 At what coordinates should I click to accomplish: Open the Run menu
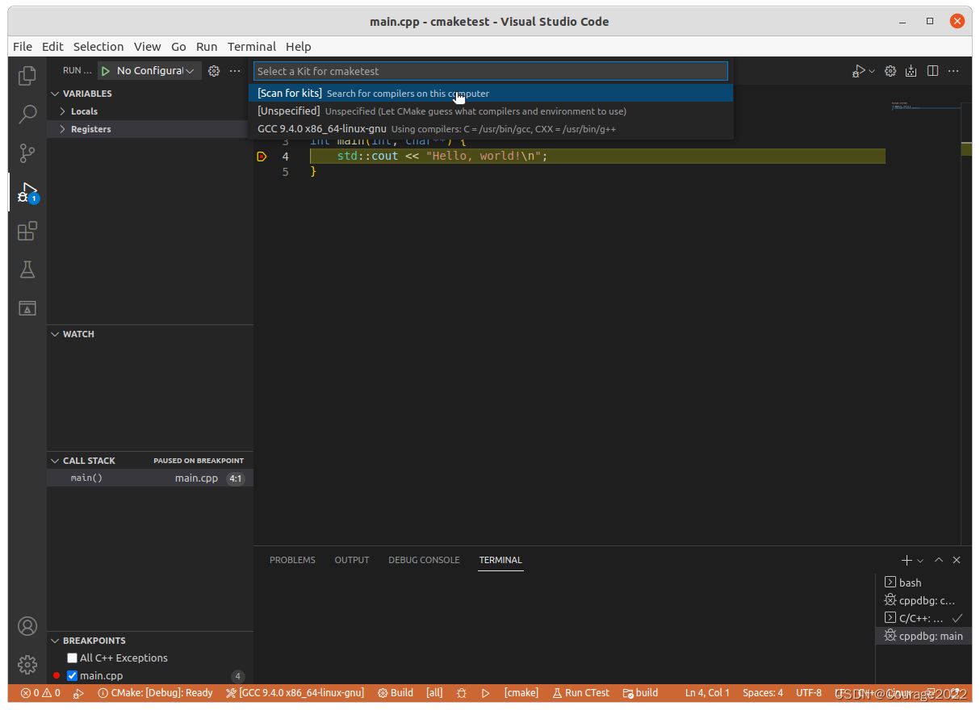point(207,47)
